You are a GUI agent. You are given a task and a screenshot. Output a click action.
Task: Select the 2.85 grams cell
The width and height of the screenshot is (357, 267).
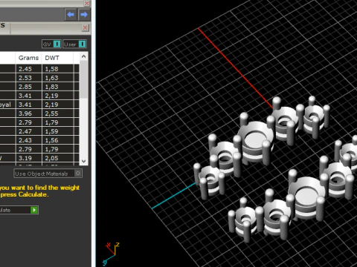pos(28,87)
